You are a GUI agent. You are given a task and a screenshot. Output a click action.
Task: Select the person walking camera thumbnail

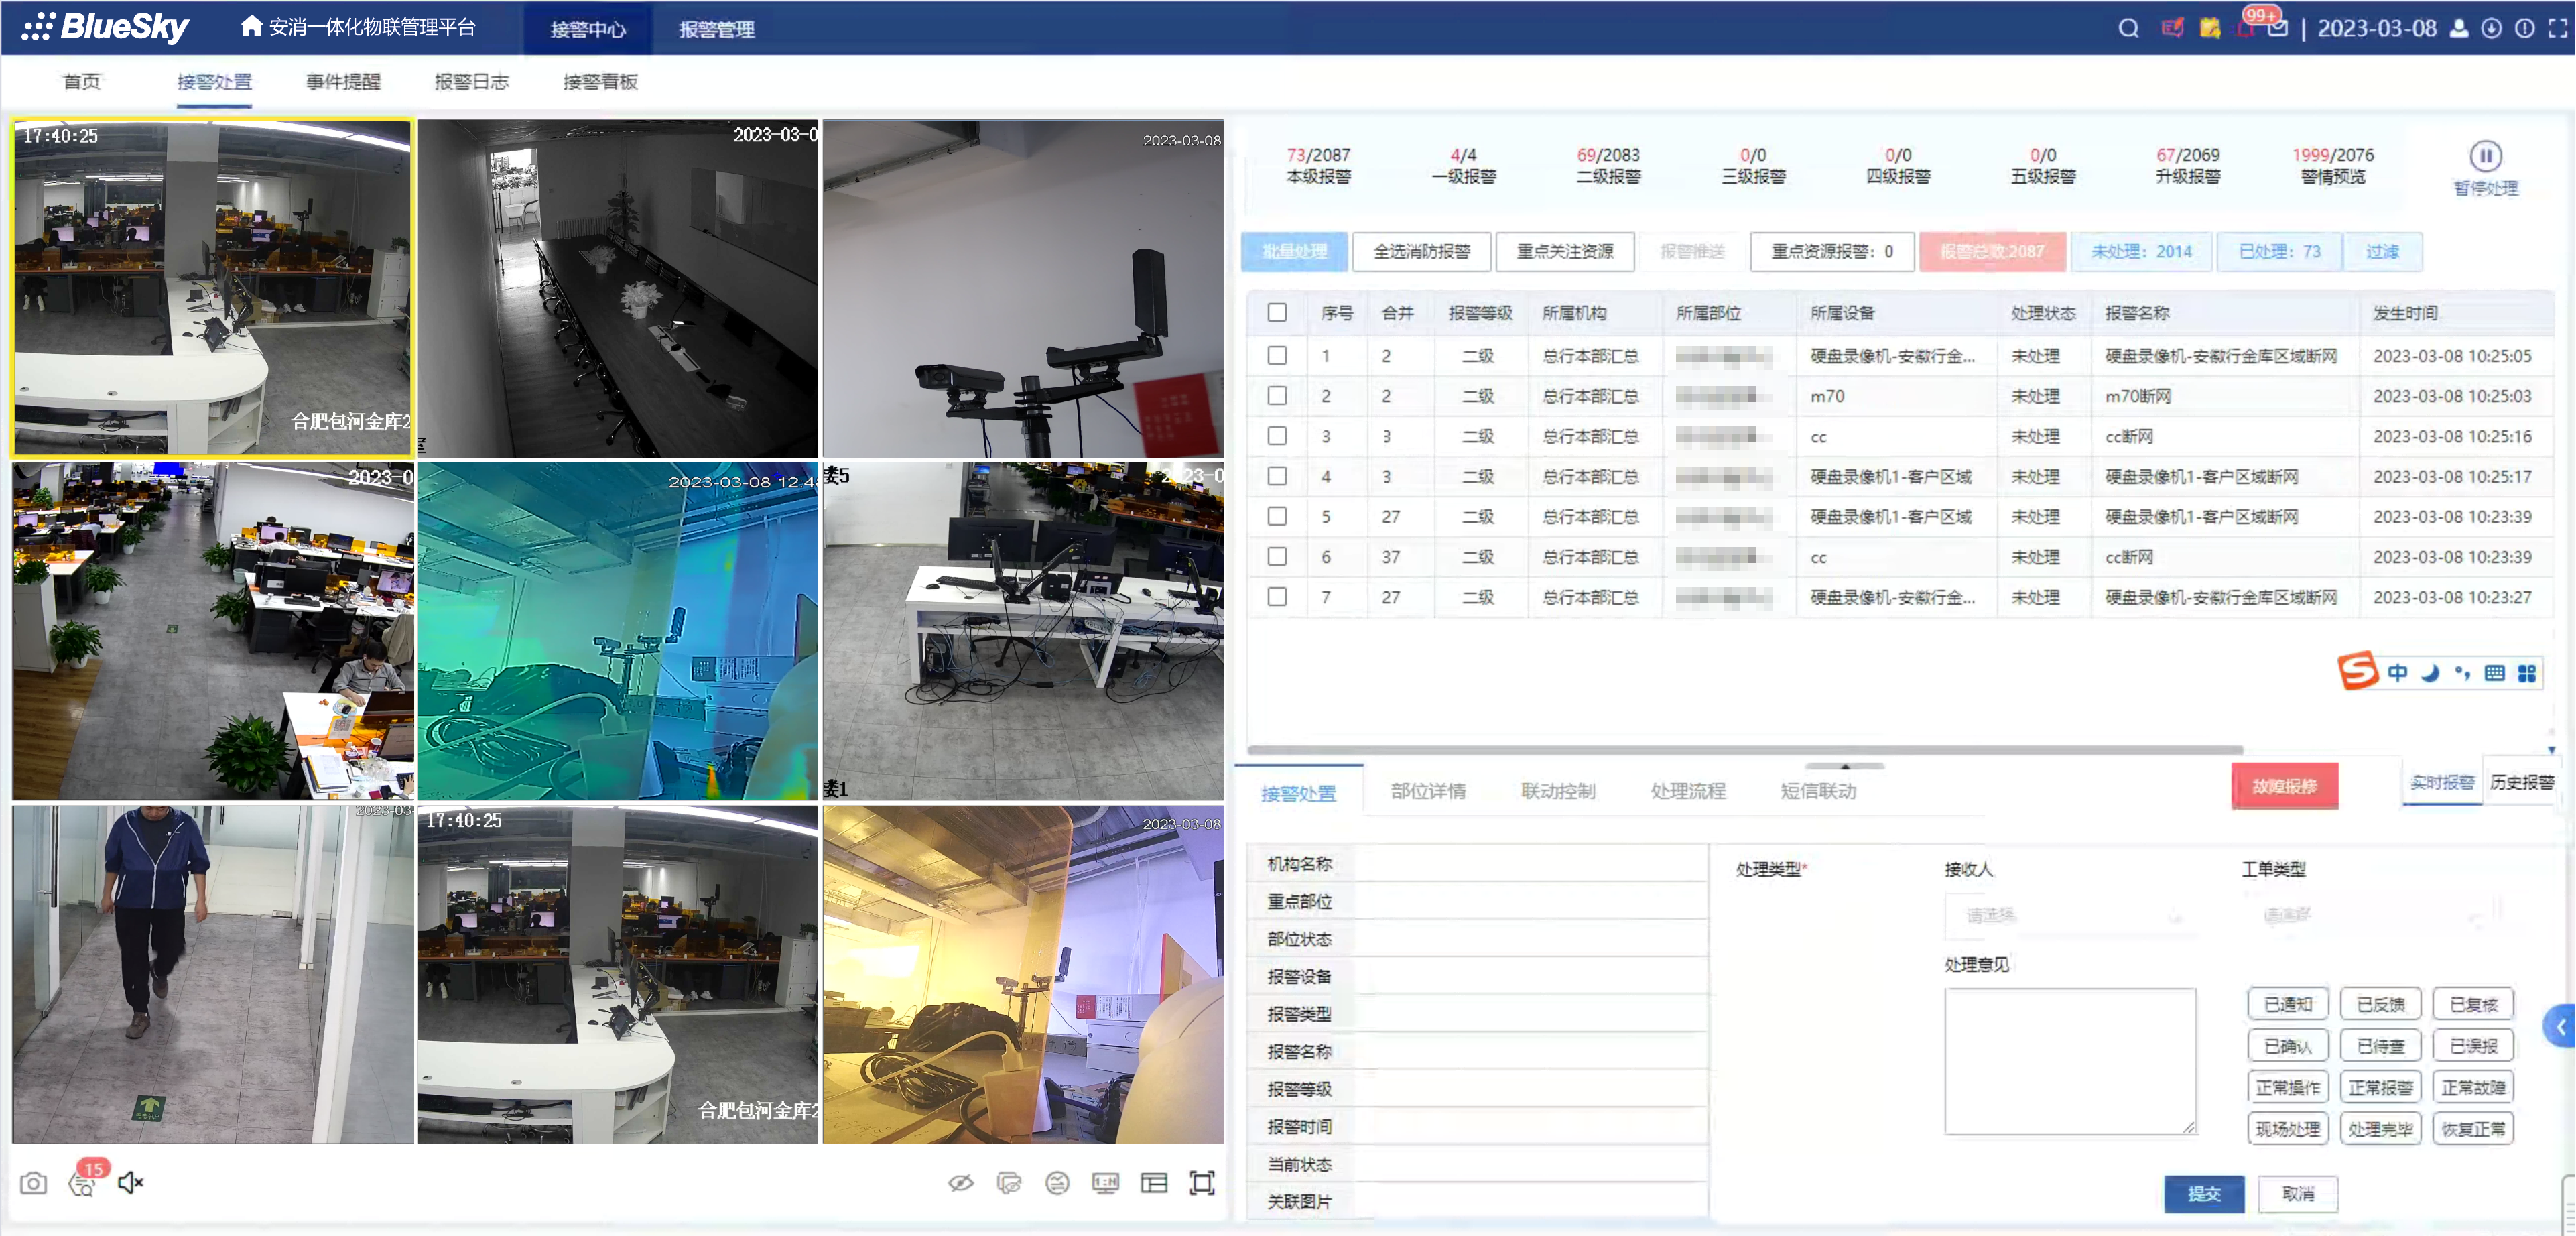[213, 975]
